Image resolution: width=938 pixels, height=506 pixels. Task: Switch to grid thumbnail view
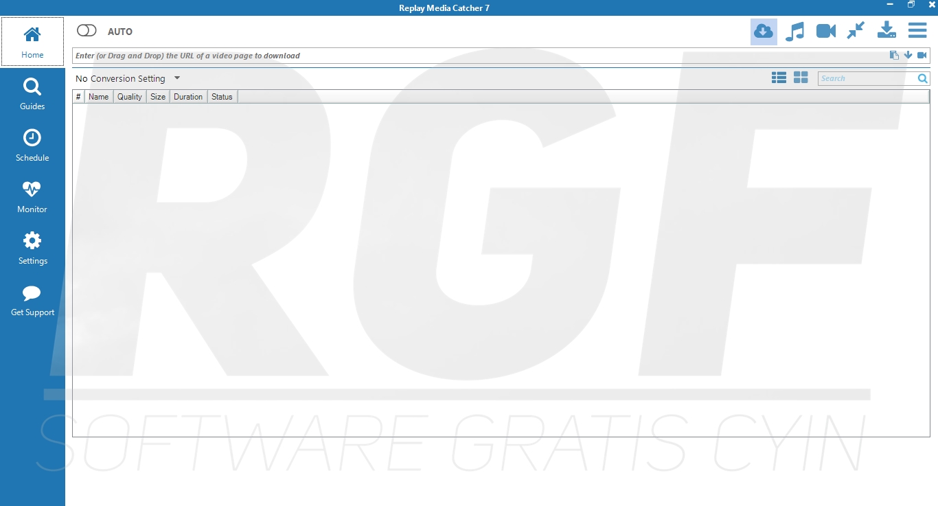pos(801,78)
